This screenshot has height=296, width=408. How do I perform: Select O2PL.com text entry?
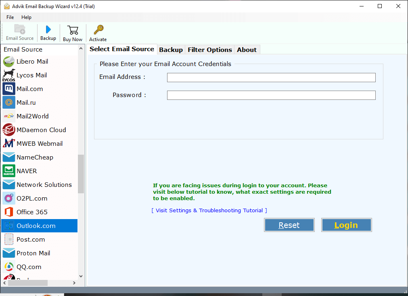[x=32, y=199]
